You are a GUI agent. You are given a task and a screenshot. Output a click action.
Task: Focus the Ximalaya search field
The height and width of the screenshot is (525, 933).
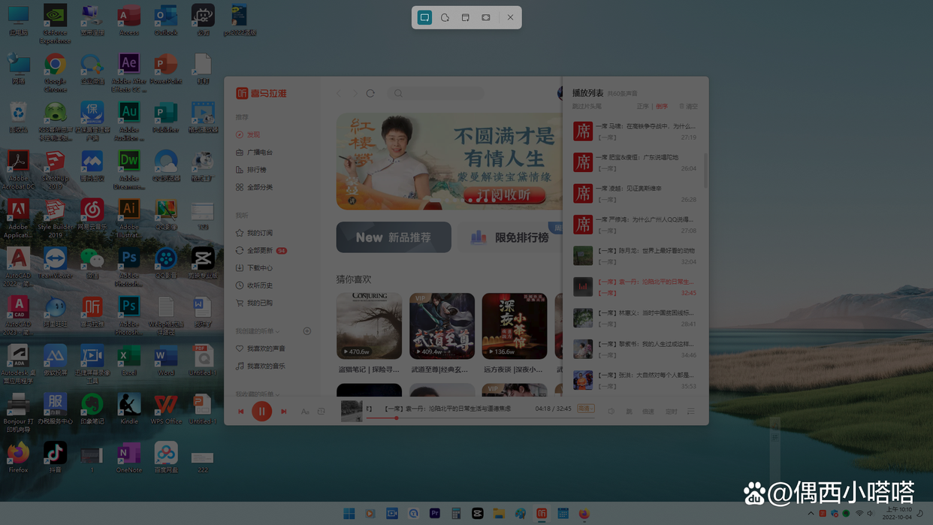pyautogui.click(x=436, y=93)
